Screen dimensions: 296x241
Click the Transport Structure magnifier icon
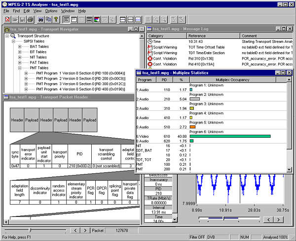point(12,36)
